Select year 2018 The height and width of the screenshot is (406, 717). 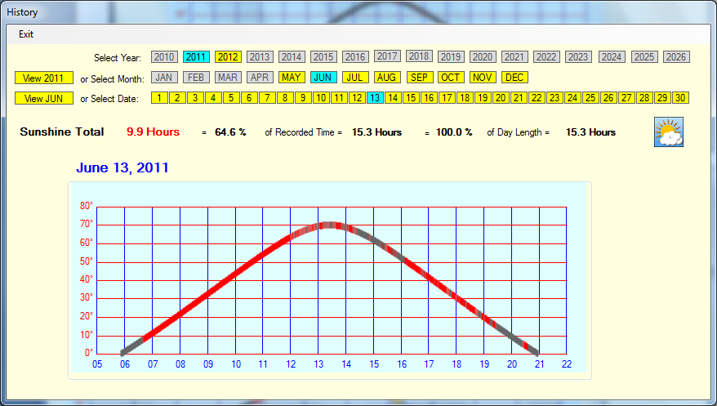(x=419, y=56)
